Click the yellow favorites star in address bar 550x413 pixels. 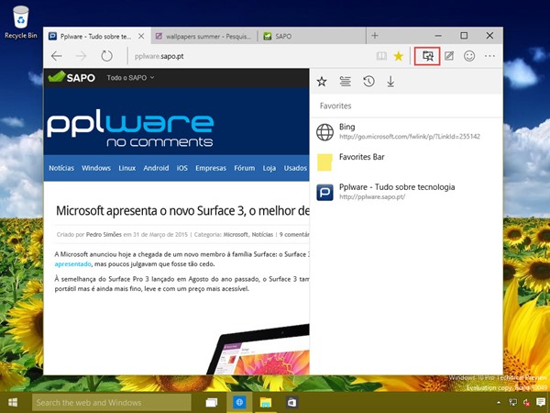click(399, 56)
